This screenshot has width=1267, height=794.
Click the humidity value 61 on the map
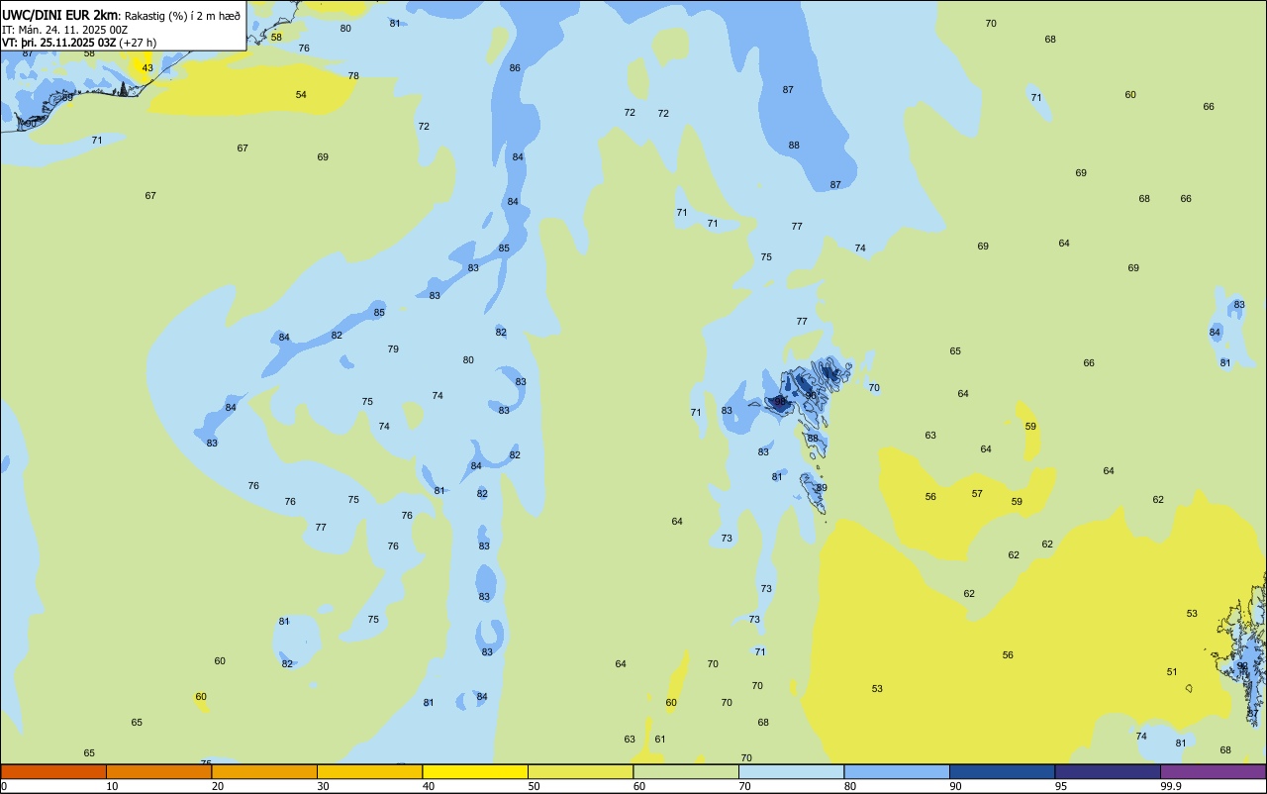pos(660,740)
